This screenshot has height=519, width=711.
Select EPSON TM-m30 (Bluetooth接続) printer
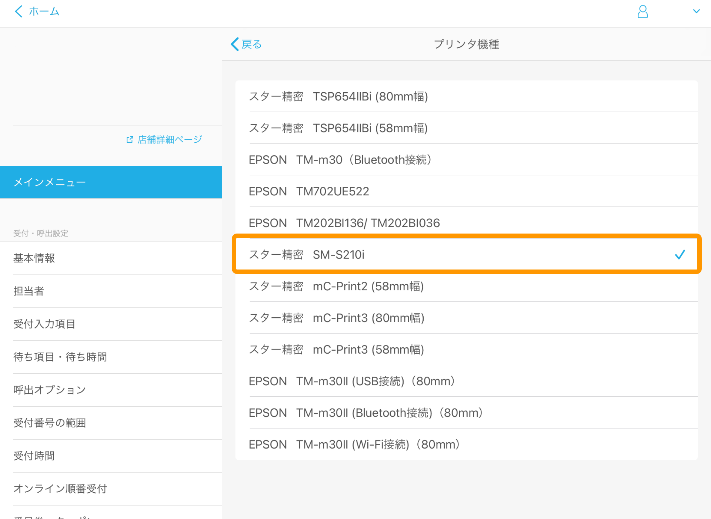click(x=467, y=160)
